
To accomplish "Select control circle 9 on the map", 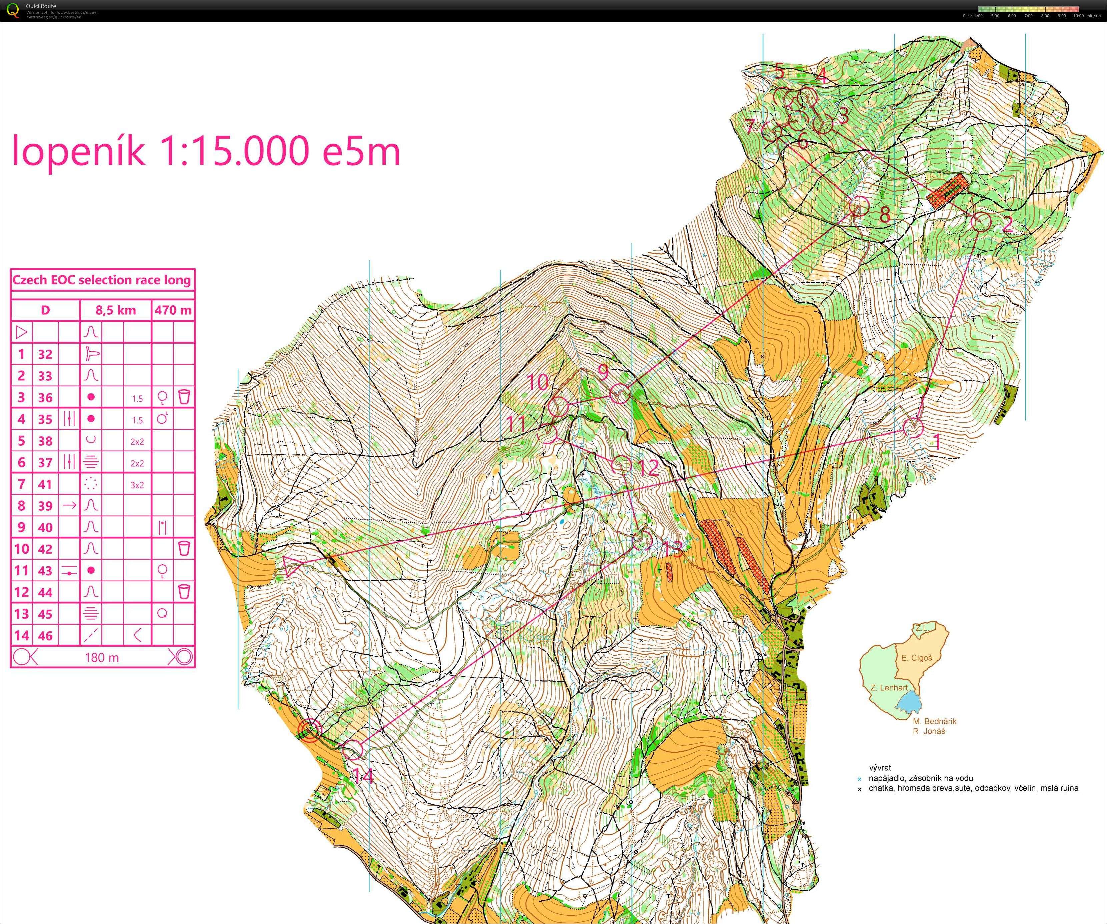I will pyautogui.click(x=620, y=394).
